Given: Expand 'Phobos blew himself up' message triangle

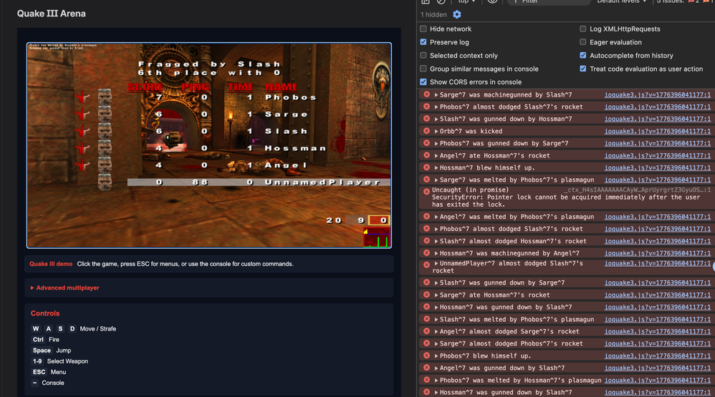Looking at the screenshot, I should [x=436, y=356].
